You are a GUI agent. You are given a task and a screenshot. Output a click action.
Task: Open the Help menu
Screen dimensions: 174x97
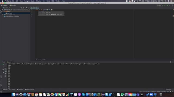click(x=63, y=1)
